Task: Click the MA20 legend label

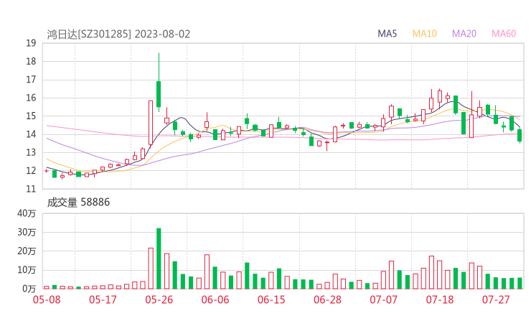Action: tap(464, 34)
